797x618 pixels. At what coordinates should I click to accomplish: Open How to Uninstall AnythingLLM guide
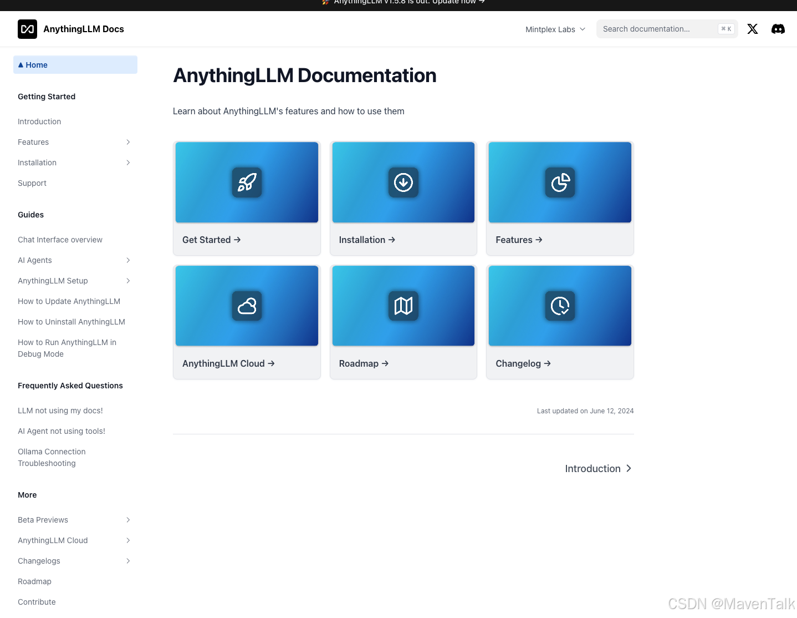pyautogui.click(x=71, y=322)
